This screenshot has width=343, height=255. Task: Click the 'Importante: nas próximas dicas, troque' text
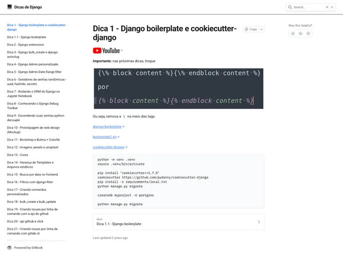coord(124,61)
